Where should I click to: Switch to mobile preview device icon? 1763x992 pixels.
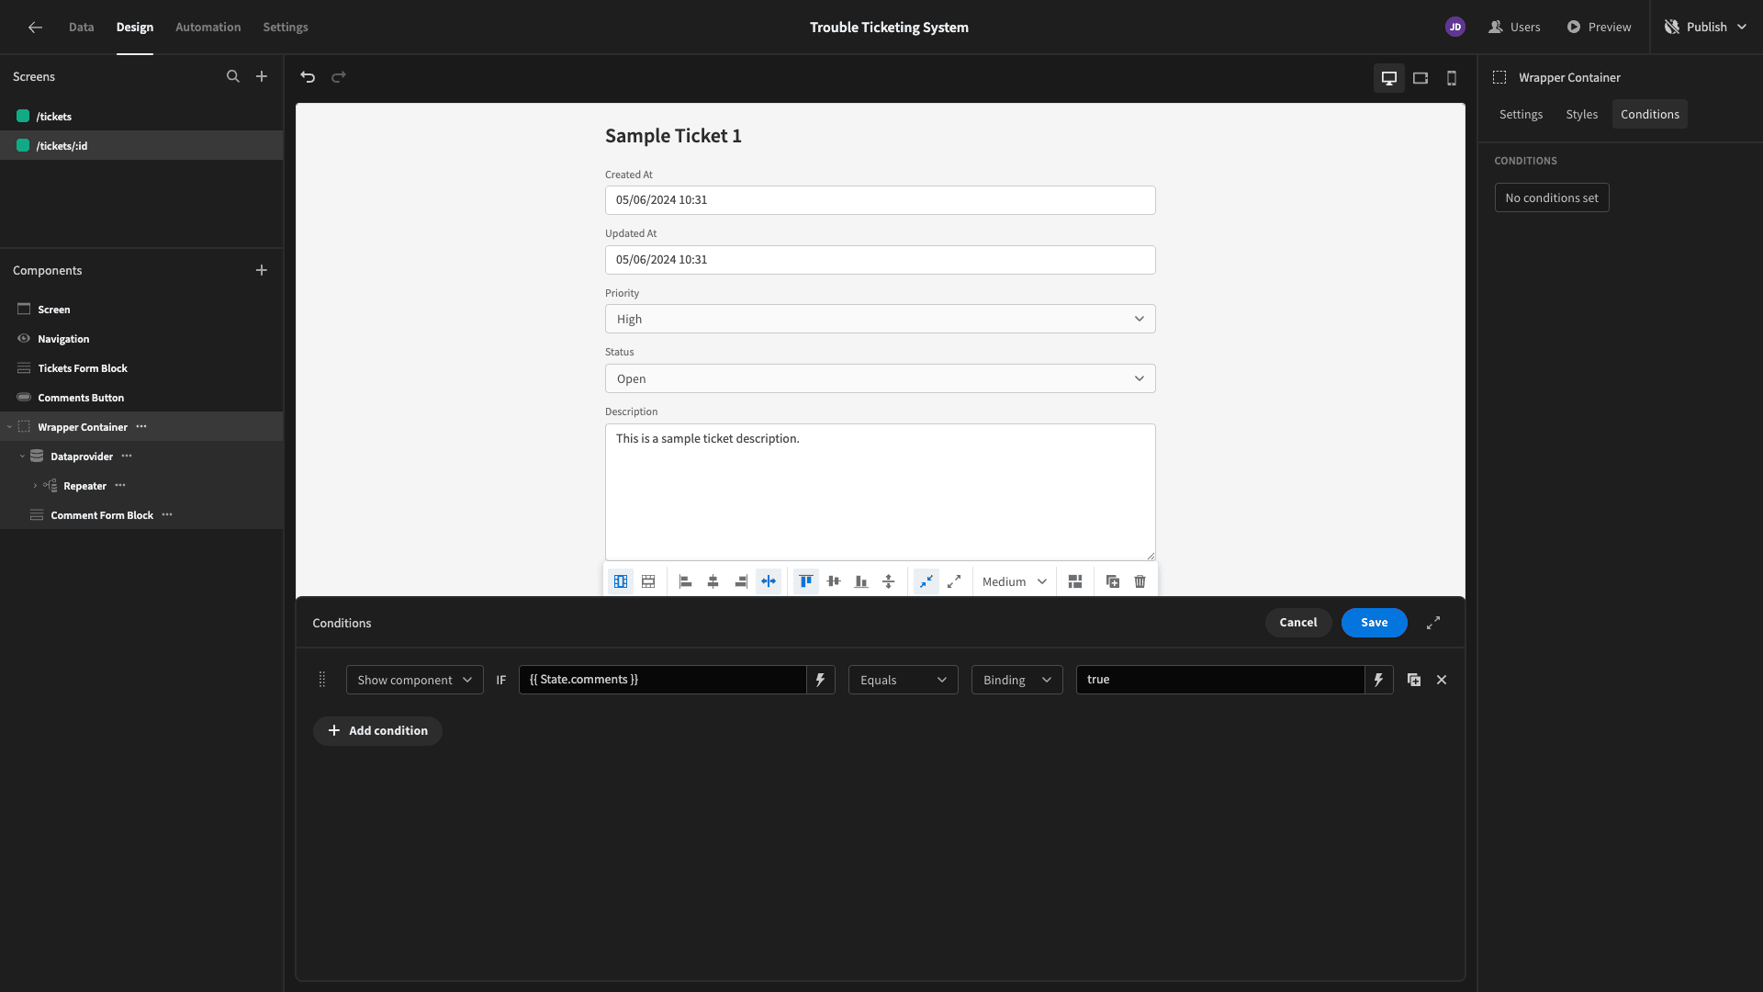point(1452,78)
